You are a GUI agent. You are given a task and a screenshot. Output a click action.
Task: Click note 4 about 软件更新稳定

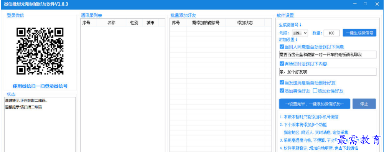point(319,148)
